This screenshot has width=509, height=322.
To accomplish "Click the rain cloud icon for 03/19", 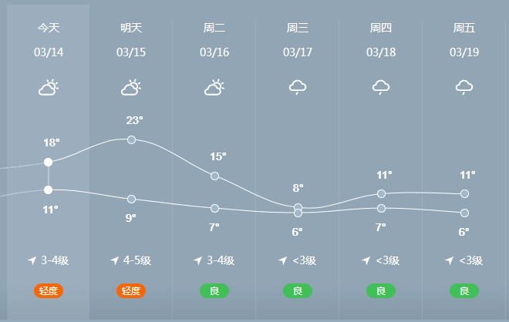I will [464, 87].
